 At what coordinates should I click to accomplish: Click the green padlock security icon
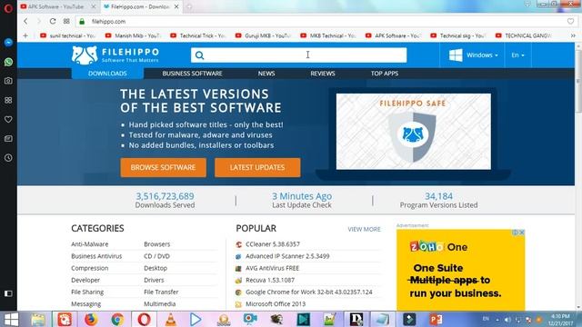pos(82,22)
